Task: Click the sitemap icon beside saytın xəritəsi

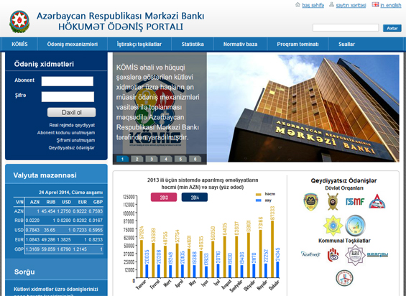Action: click(x=331, y=4)
